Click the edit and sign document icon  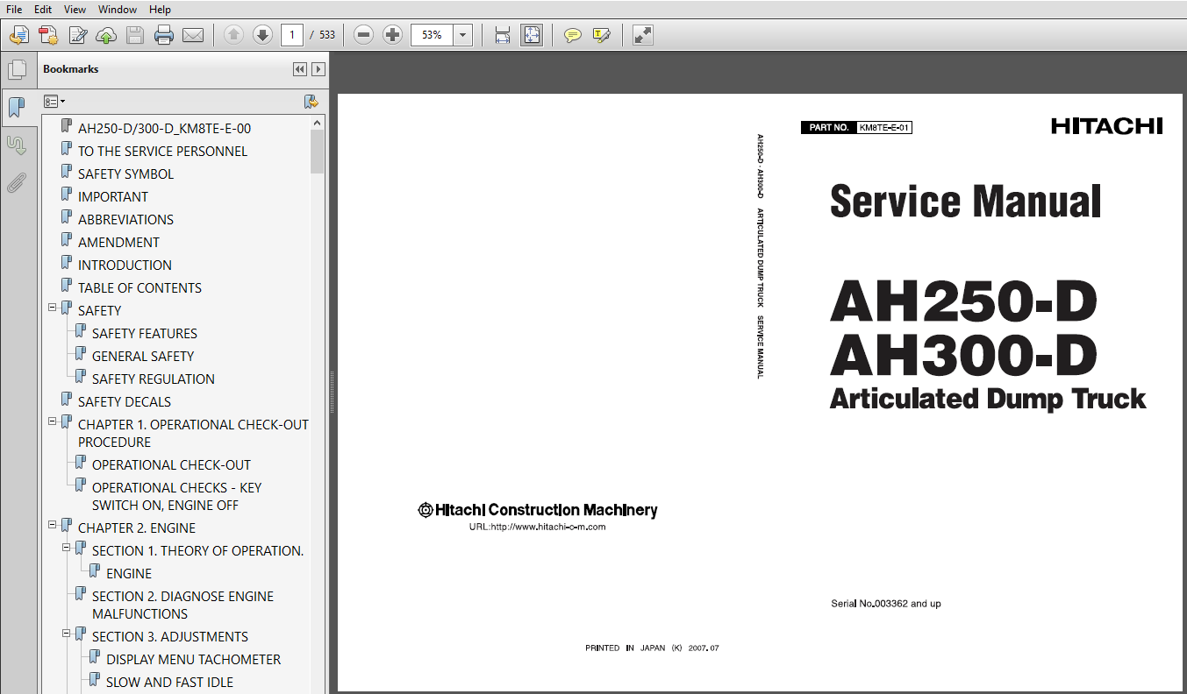click(77, 35)
